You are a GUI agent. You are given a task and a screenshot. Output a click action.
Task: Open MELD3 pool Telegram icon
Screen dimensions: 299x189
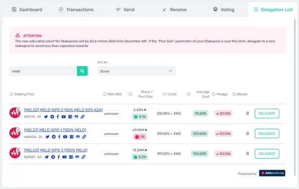coord(53,157)
